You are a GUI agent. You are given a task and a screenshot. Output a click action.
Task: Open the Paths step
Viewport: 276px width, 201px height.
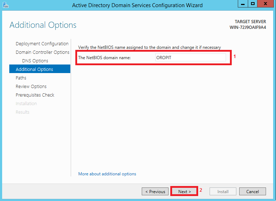coord(21,78)
